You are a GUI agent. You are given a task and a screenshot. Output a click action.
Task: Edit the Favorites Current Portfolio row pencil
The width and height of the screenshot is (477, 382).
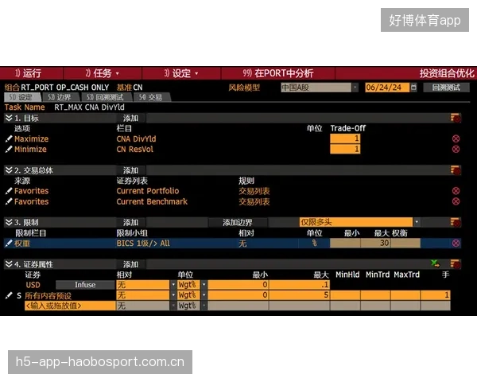(x=9, y=191)
